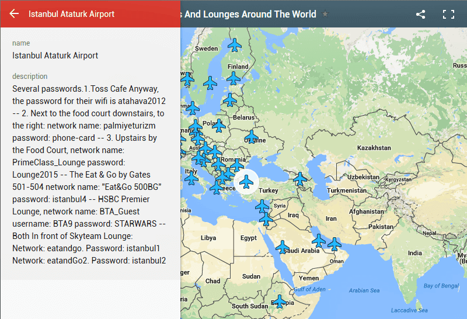Viewport: 467px width, 319px height.
Task: Click the map title text in the top bar
Action: click(x=250, y=15)
